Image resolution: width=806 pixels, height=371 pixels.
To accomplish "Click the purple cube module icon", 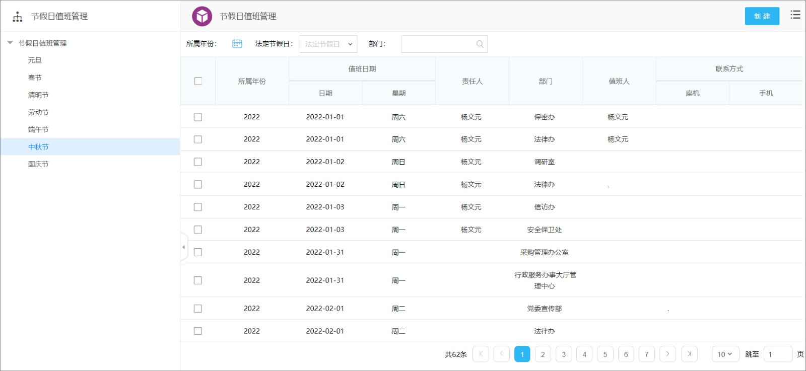I will coord(202,16).
